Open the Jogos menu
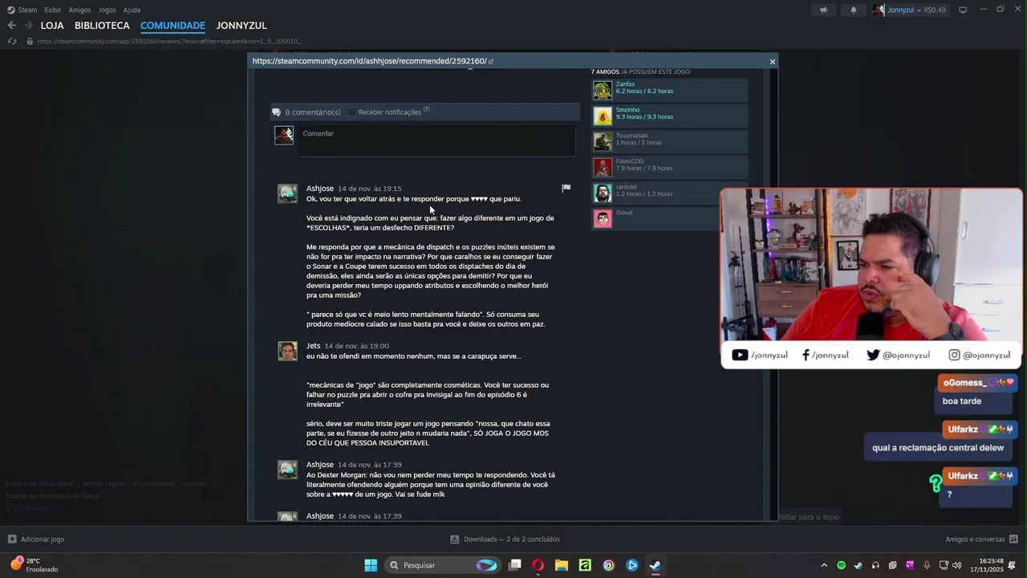The image size is (1027, 578). (107, 10)
